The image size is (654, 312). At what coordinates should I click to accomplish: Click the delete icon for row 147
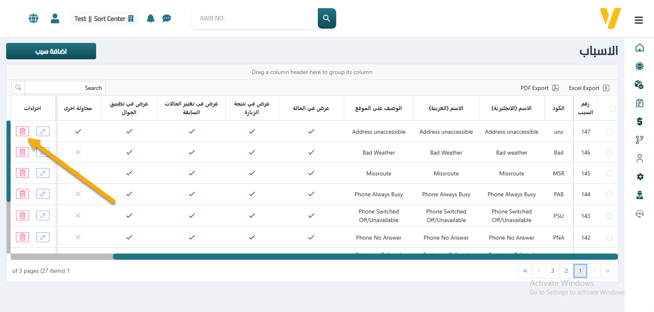click(22, 131)
